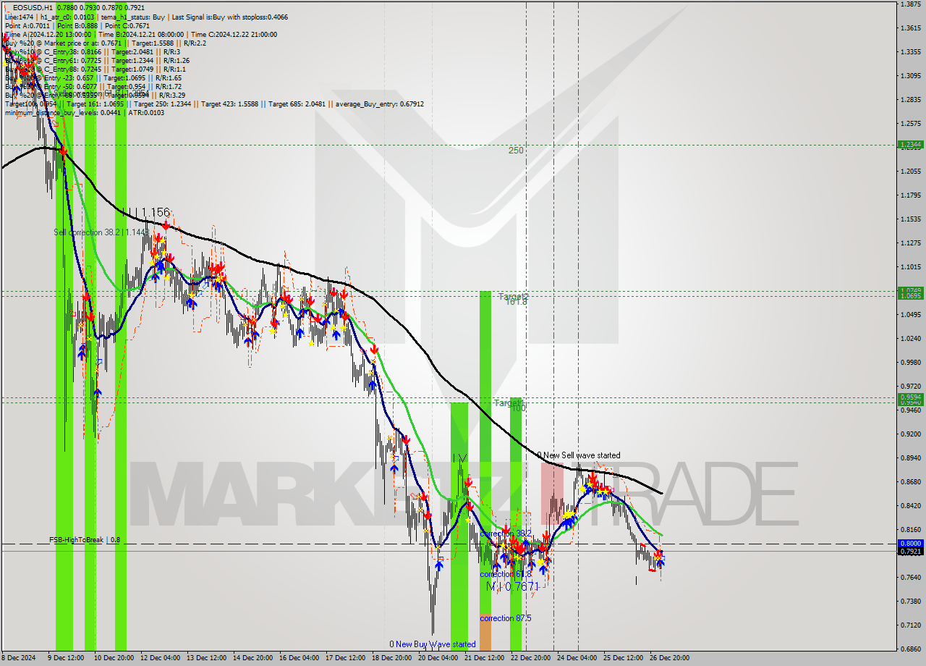Screen dimensions: 926x666
Task: Click the 0.8680 price axis value
Action: 910,481
